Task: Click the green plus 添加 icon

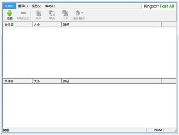Action: pyautogui.click(x=10, y=13)
